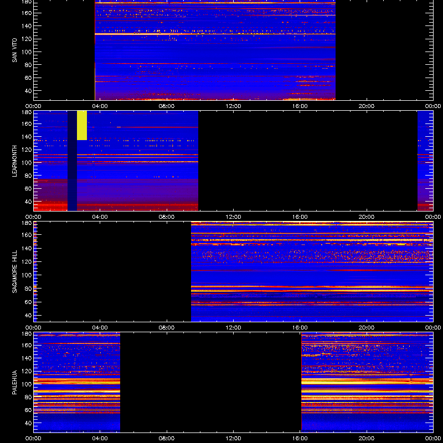Click the 12:00 time label under San Vito plot
Viewport: 443px width, 443px height.
pos(233,106)
